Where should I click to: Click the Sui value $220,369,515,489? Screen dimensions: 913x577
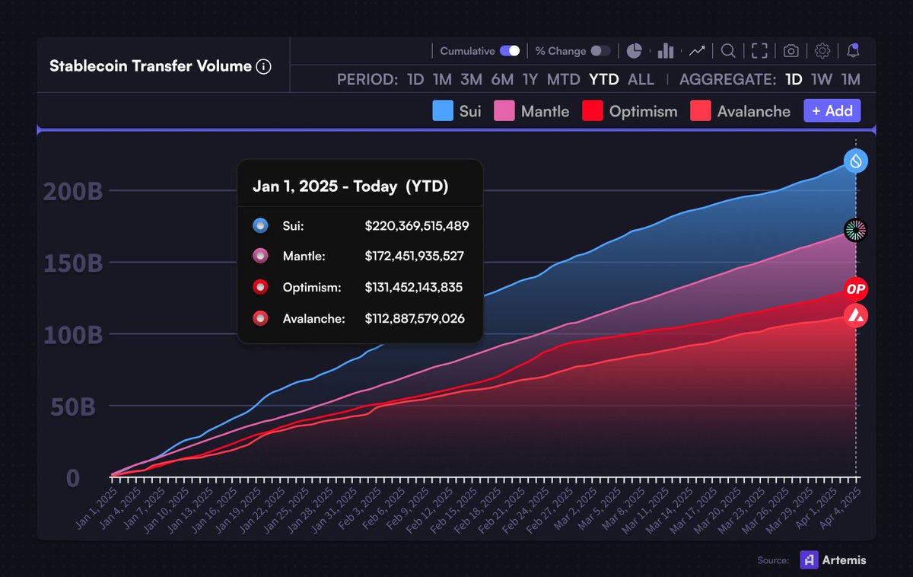417,226
